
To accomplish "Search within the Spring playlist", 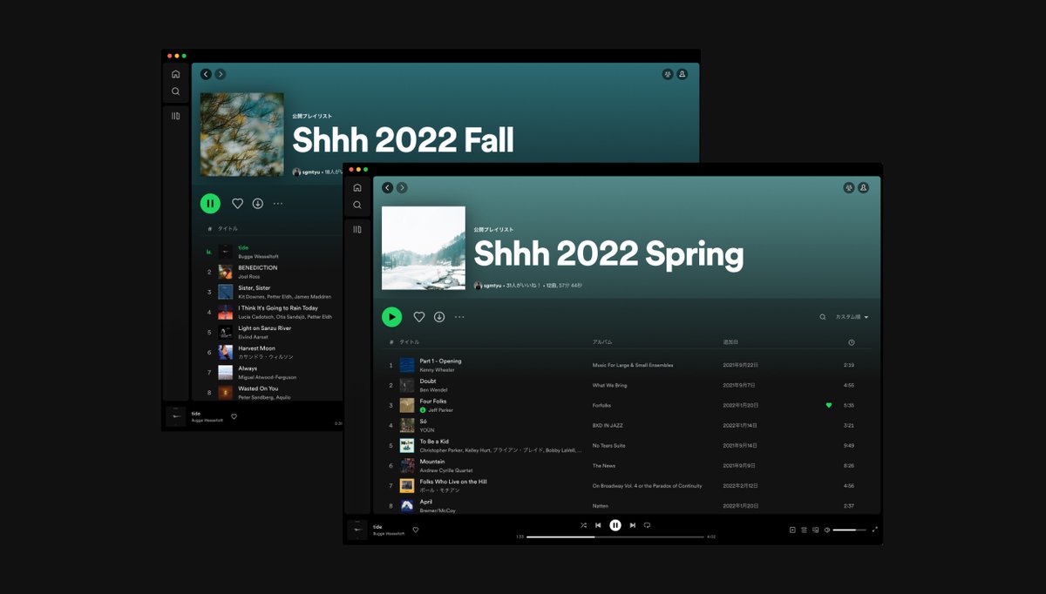I will tap(822, 317).
